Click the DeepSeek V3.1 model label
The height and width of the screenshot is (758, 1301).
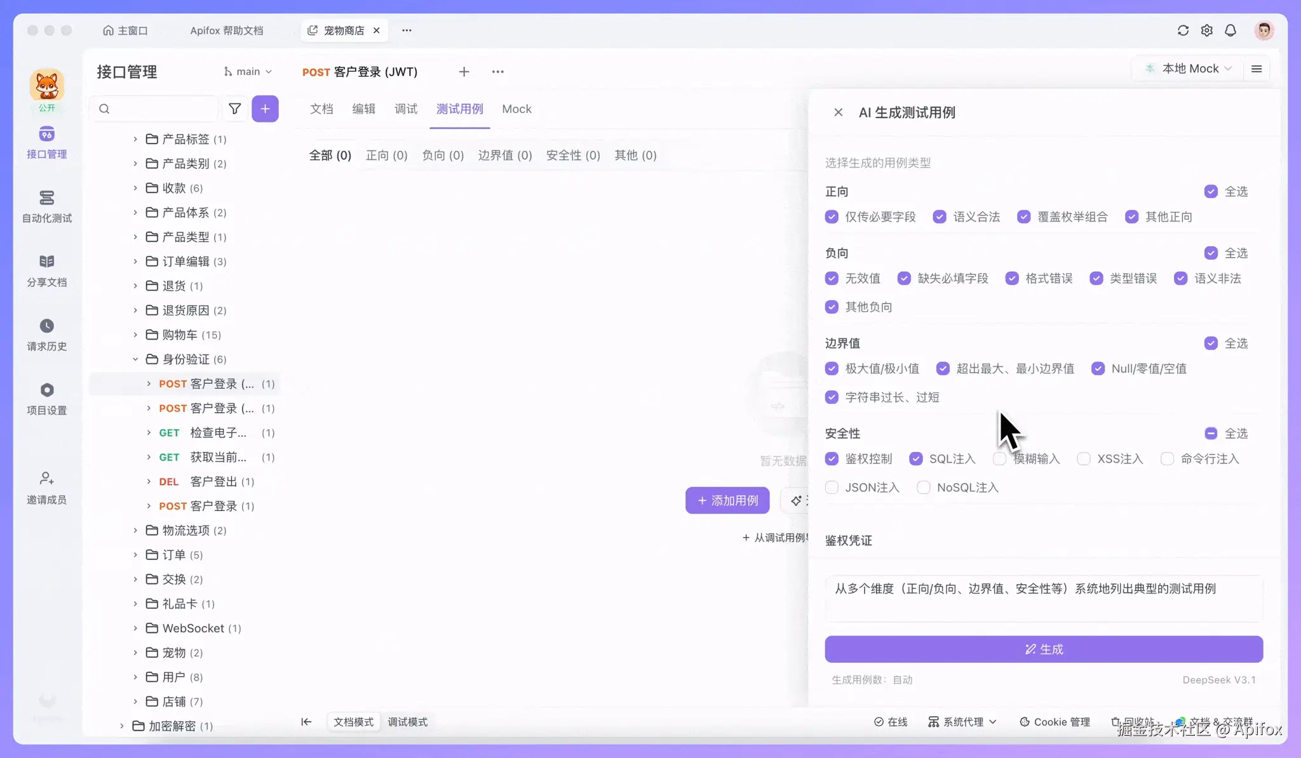pyautogui.click(x=1219, y=680)
